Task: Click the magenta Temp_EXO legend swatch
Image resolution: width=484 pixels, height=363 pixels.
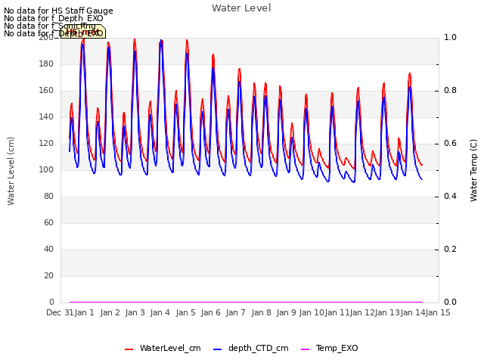Action: tap(305, 349)
